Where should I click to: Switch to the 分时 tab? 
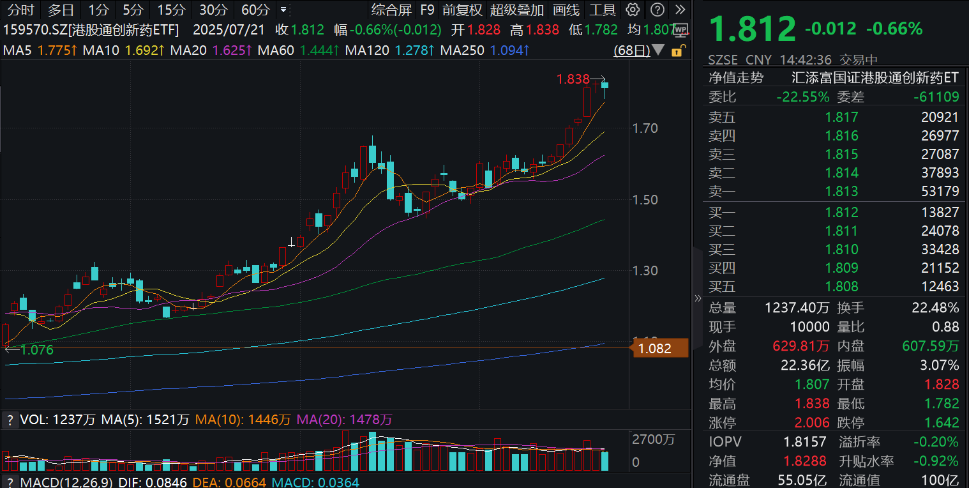point(20,10)
